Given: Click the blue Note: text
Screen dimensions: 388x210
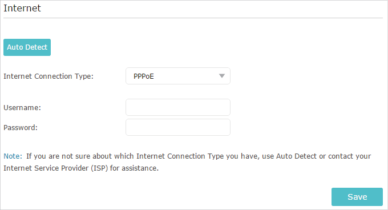Looking at the screenshot, I should [x=13, y=156].
